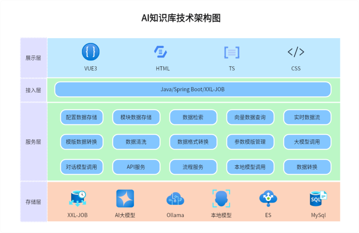Screen dimensions: 359x233
Task: Select the 模版数据转换 service box
Action: (x=82, y=142)
